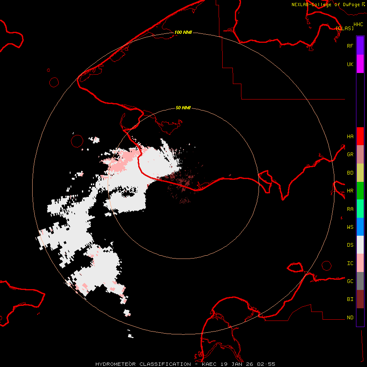Click the HYDROMETEOR CLASSIFICATION title text
The width and height of the screenshot is (367, 367).
143,364
